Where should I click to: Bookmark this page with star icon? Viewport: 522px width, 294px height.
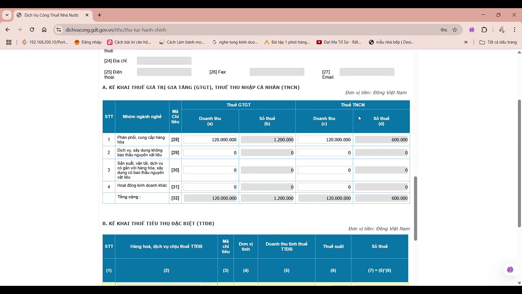(x=455, y=30)
